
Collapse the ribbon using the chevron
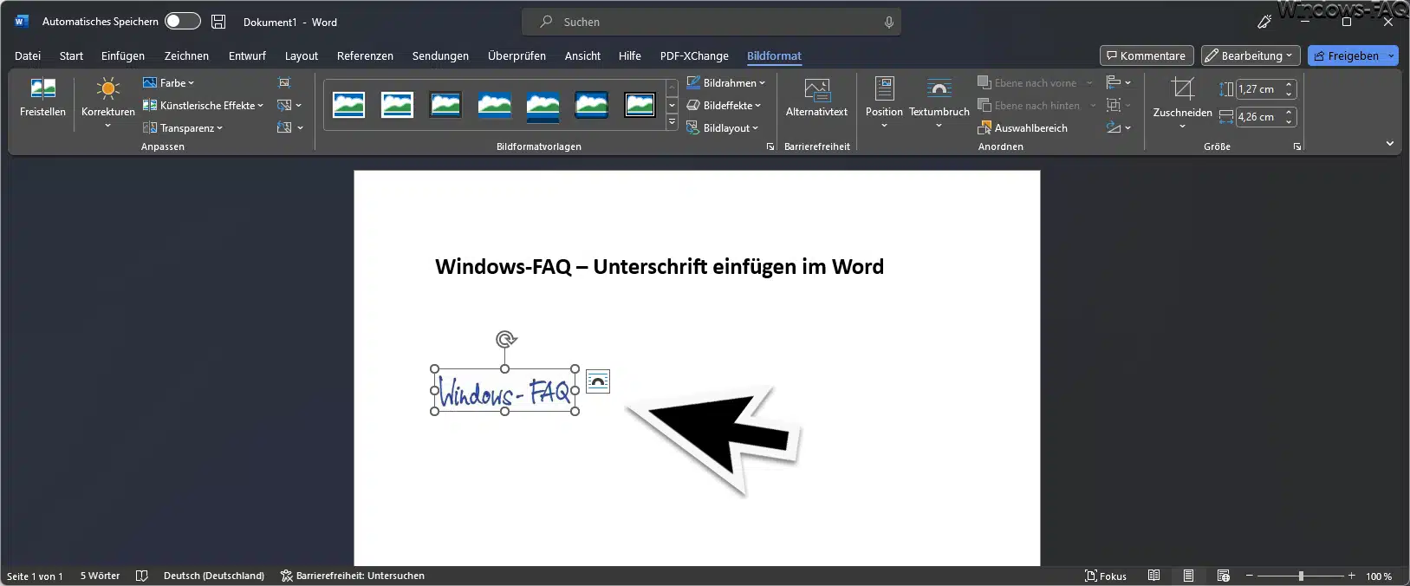pyautogui.click(x=1390, y=144)
